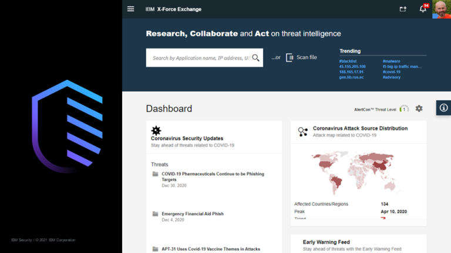This screenshot has width=451, height=253.
Task: Click folder icon beside COVID-19 Pharmaceuticals threat
Action: [155, 174]
